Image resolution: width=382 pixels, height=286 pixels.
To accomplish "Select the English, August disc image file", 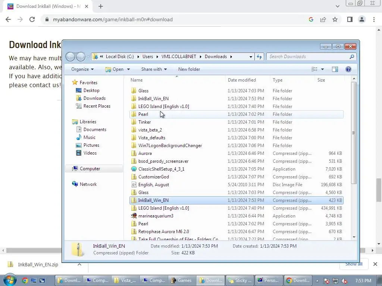I will click(x=236, y=185).
